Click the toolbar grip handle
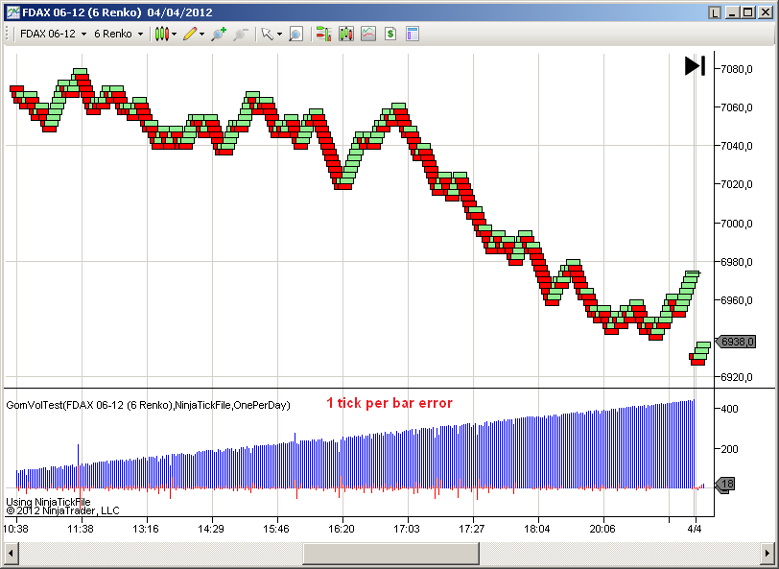The width and height of the screenshot is (779, 569). click(7, 34)
